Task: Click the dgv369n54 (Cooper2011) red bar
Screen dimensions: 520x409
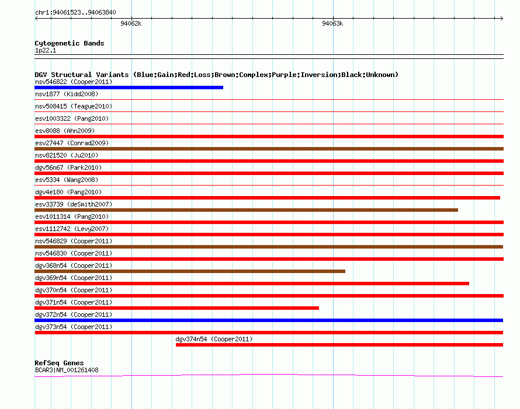Action: 252,284
